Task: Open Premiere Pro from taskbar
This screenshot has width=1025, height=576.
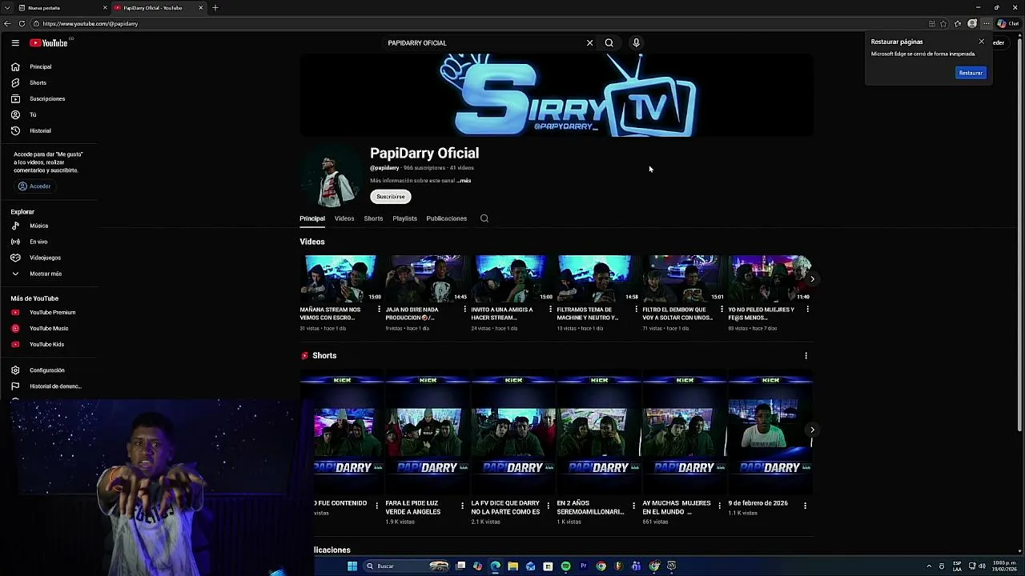Action: (583, 566)
